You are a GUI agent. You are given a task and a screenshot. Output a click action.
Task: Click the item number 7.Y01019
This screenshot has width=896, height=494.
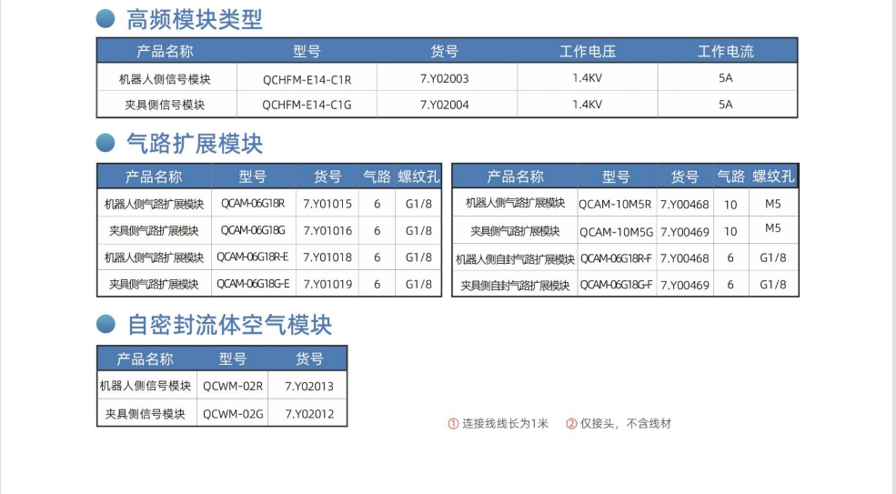(x=327, y=284)
